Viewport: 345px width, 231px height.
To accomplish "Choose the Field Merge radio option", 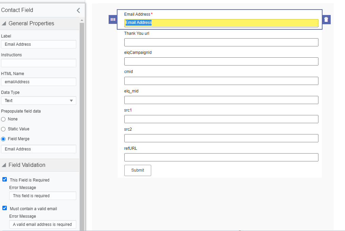I will (3, 139).
